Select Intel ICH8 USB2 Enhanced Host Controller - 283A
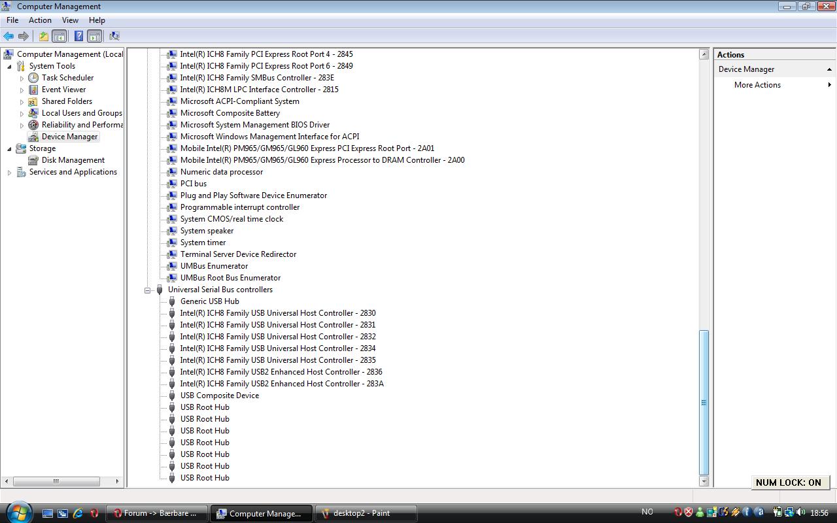The width and height of the screenshot is (837, 523). pos(282,384)
